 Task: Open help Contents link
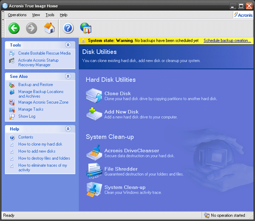(x=25, y=137)
